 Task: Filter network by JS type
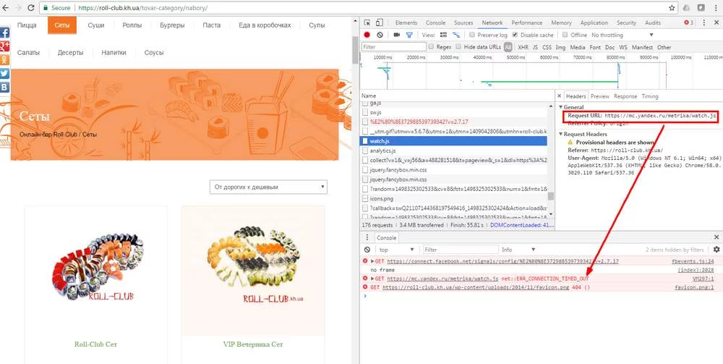pos(535,48)
